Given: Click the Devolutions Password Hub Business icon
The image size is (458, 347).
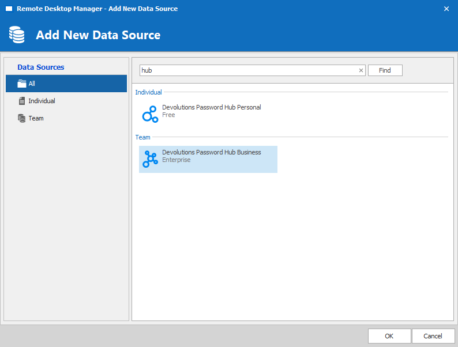Looking at the screenshot, I should point(150,159).
